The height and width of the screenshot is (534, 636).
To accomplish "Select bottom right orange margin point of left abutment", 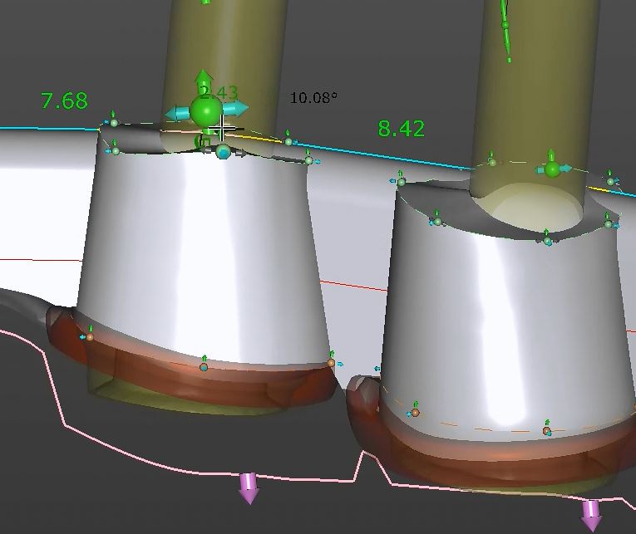I will [331, 363].
